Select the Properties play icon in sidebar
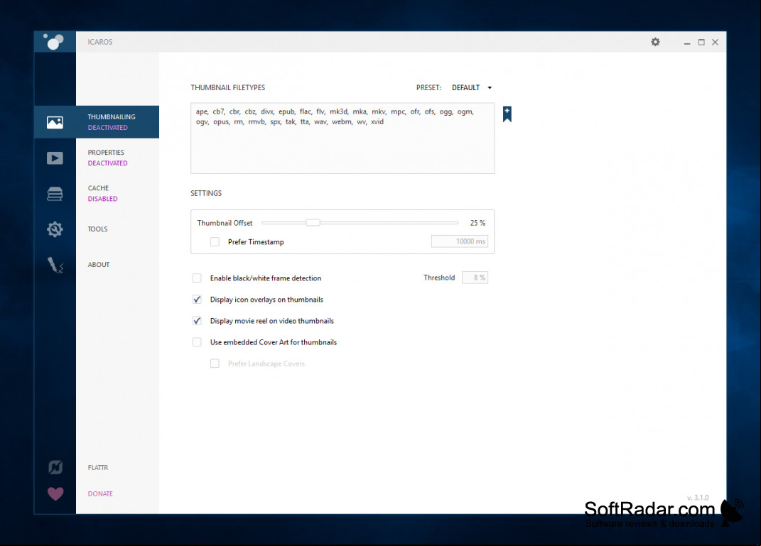Screen dimensions: 761x546 55,158
